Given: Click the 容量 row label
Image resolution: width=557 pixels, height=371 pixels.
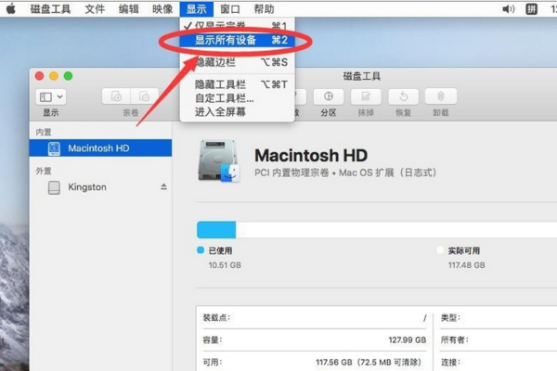Looking at the screenshot, I should click(x=212, y=339).
